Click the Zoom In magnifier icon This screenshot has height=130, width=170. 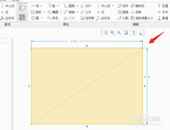[112, 33]
